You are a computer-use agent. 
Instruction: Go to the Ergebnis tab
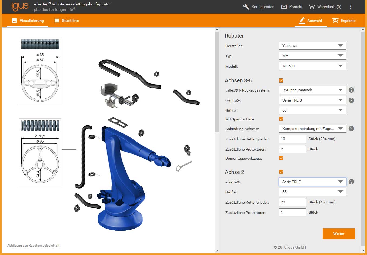click(x=344, y=21)
